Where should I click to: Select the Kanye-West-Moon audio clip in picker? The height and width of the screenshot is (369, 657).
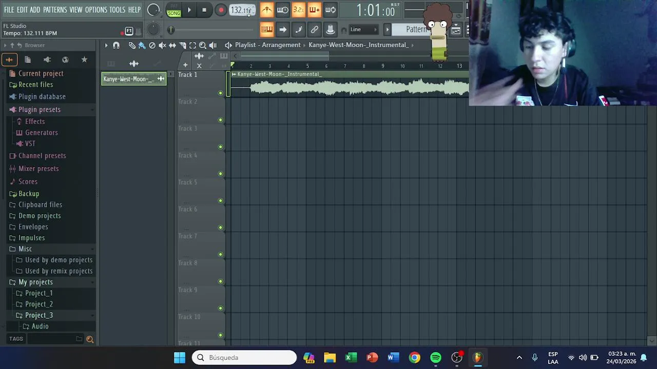pyautogui.click(x=134, y=79)
